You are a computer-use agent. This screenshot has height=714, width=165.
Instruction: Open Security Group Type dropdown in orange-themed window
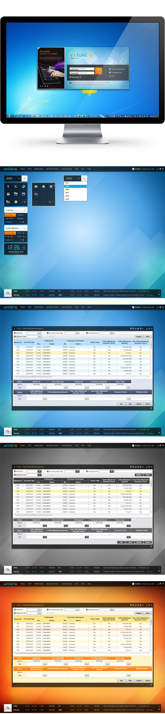click(x=72, y=610)
